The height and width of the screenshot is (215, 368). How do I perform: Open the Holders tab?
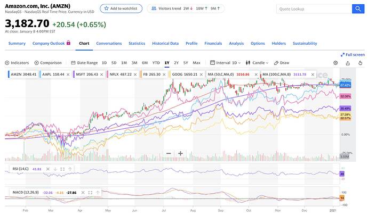pos(279,43)
